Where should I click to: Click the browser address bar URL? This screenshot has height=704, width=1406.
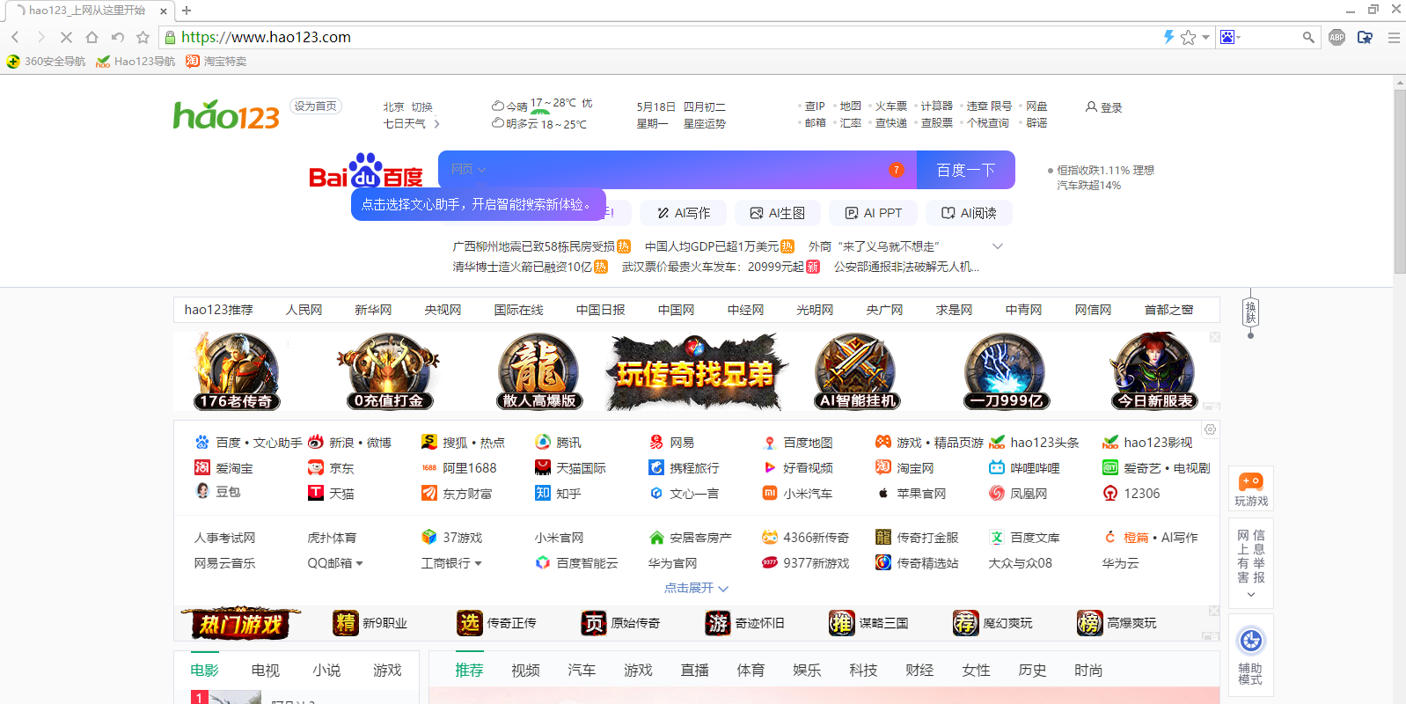coord(266,37)
